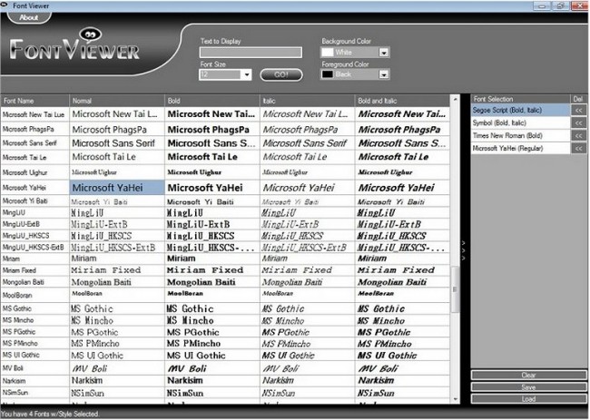Click the Italic column header

[307, 101]
